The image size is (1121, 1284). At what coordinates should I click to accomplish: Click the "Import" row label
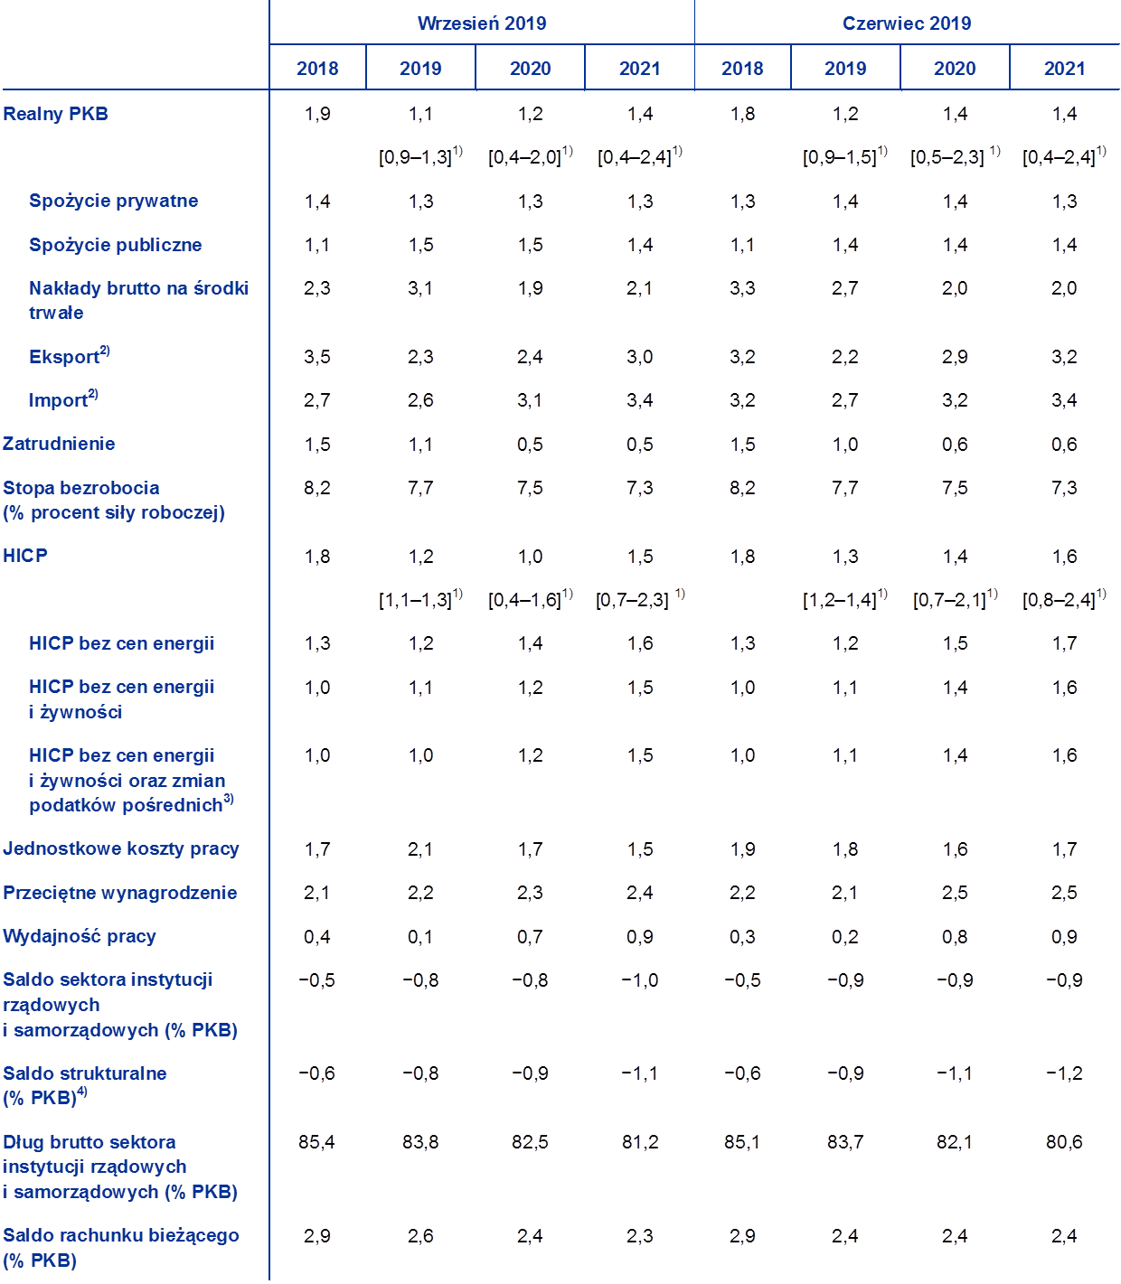(x=57, y=400)
